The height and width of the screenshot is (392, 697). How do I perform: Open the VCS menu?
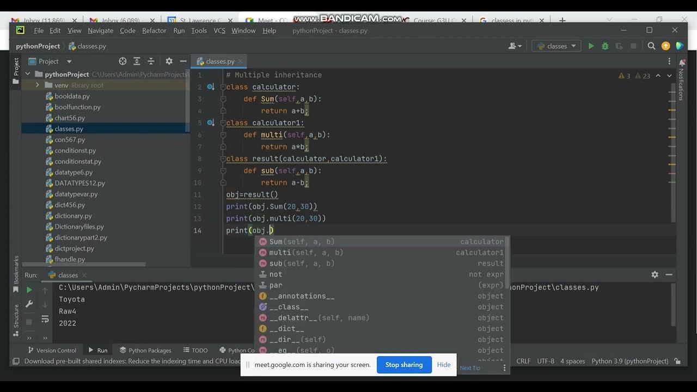(x=219, y=30)
